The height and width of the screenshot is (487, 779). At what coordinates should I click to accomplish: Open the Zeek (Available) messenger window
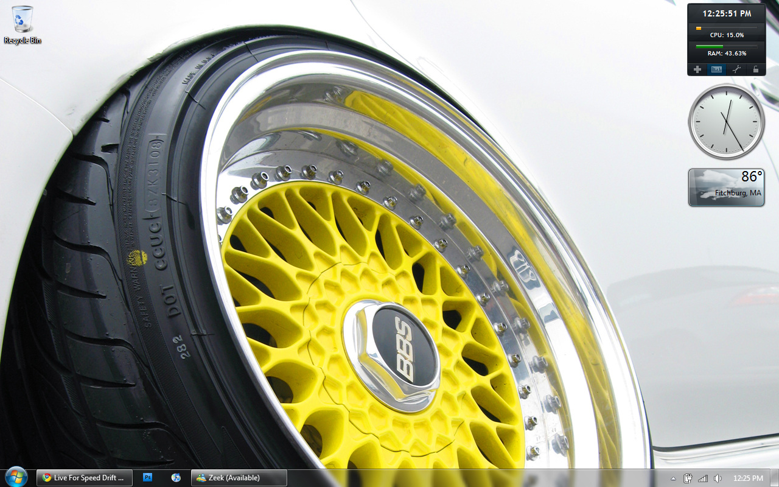[x=239, y=478]
